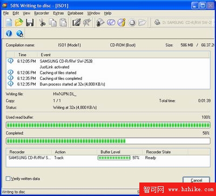Click the Completed 58% progress bar

[108, 141]
